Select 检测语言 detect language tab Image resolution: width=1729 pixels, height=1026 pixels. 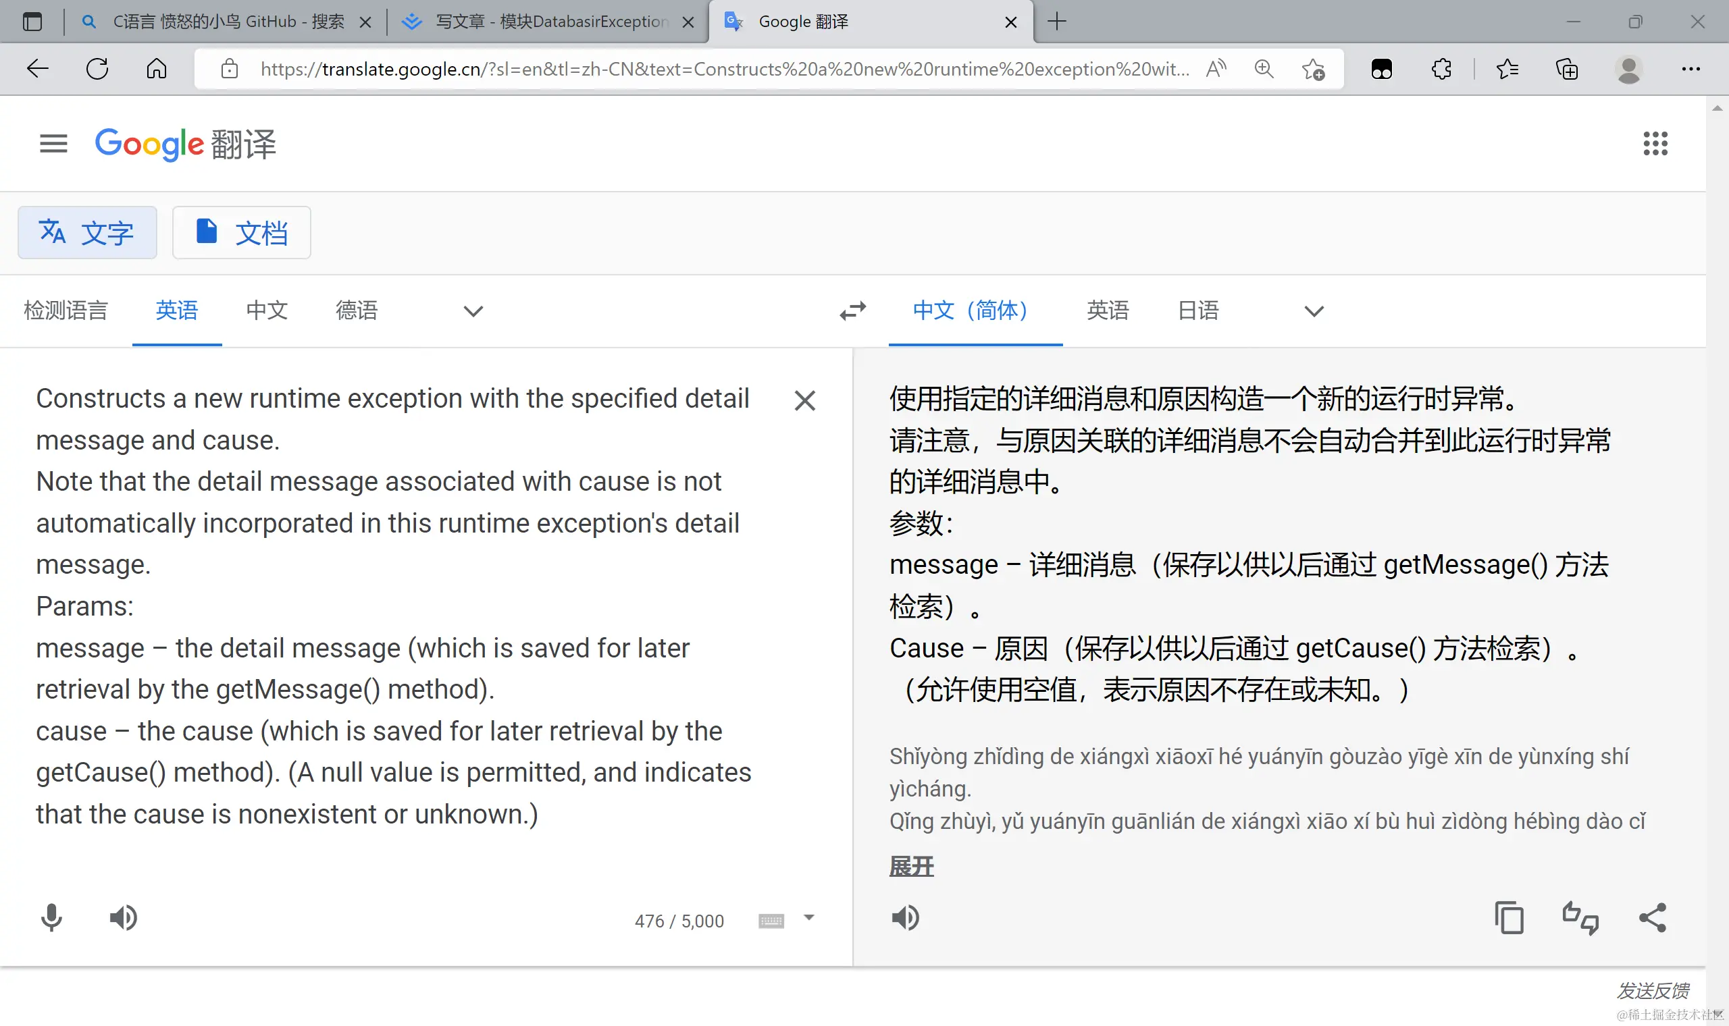coord(66,310)
